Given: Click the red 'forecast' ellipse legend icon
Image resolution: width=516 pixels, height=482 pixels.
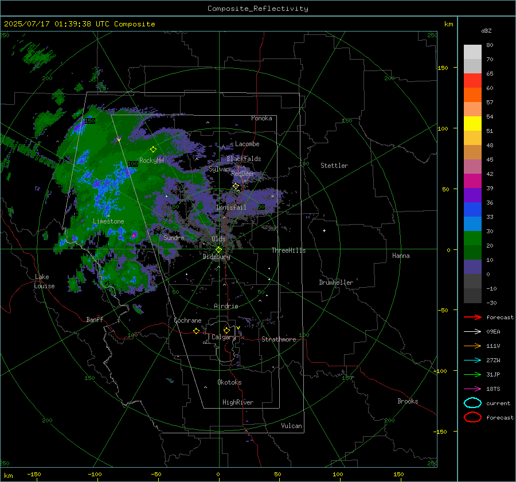Looking at the screenshot, I should 472,417.
